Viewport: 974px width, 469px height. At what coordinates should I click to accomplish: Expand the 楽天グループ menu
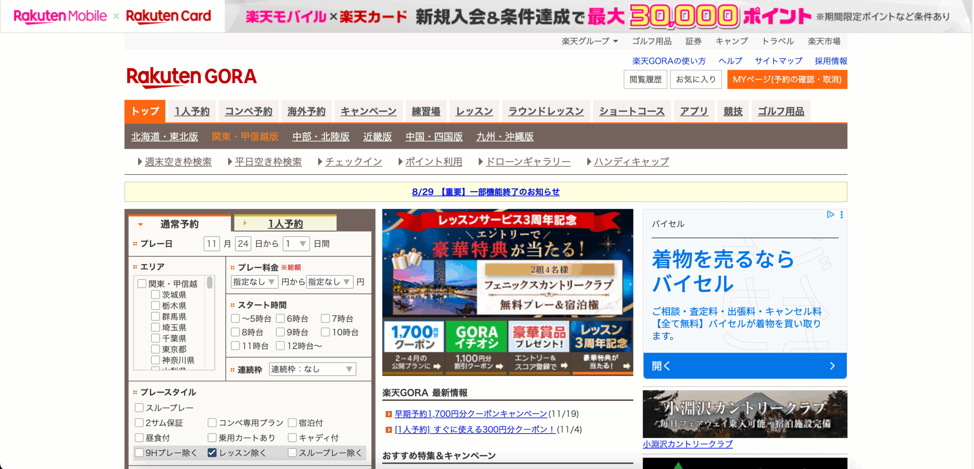click(589, 41)
